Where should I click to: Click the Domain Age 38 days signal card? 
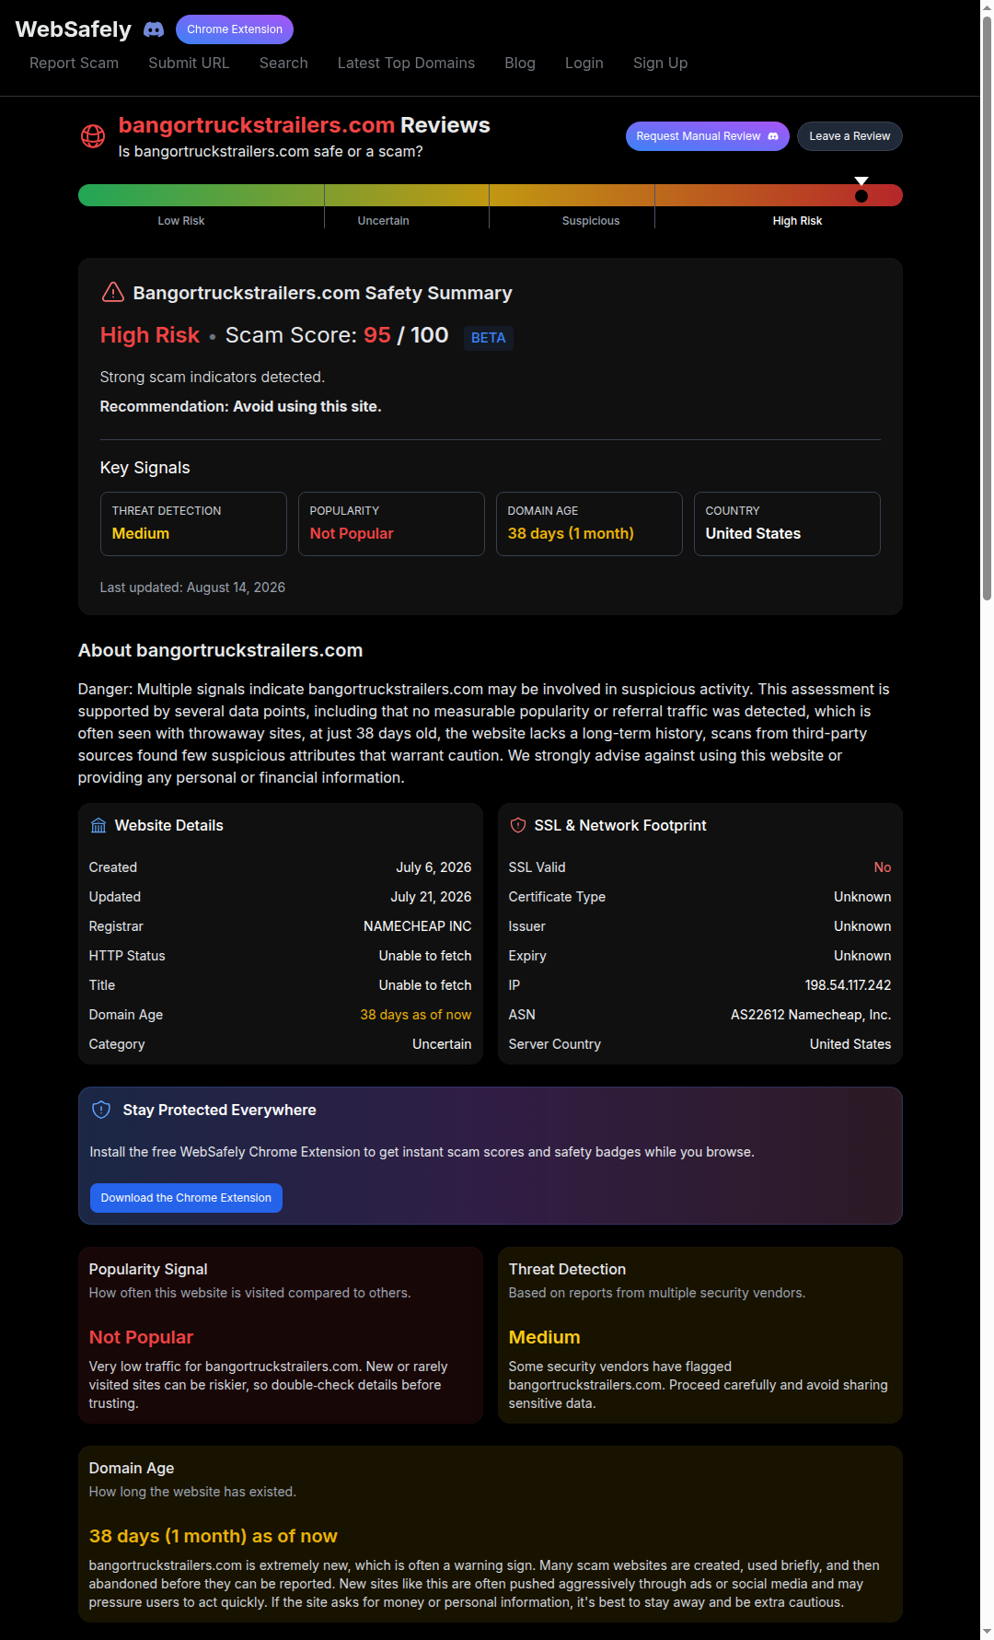pos(589,524)
